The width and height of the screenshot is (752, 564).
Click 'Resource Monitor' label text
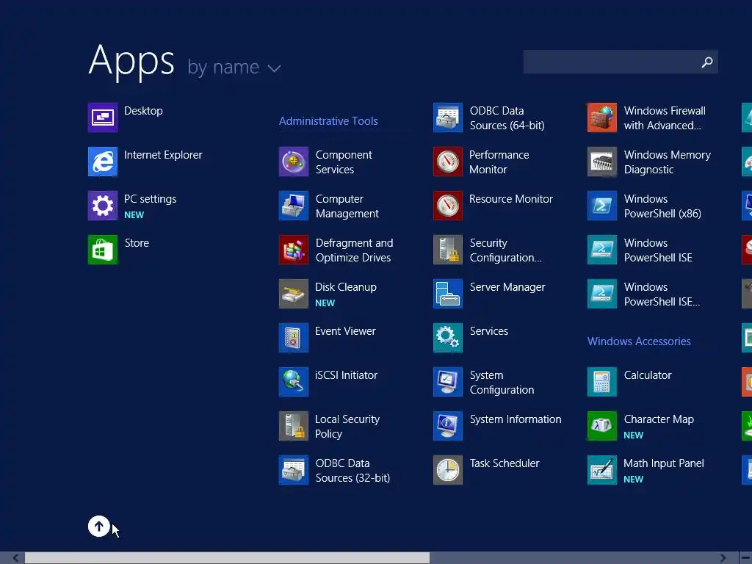point(511,198)
